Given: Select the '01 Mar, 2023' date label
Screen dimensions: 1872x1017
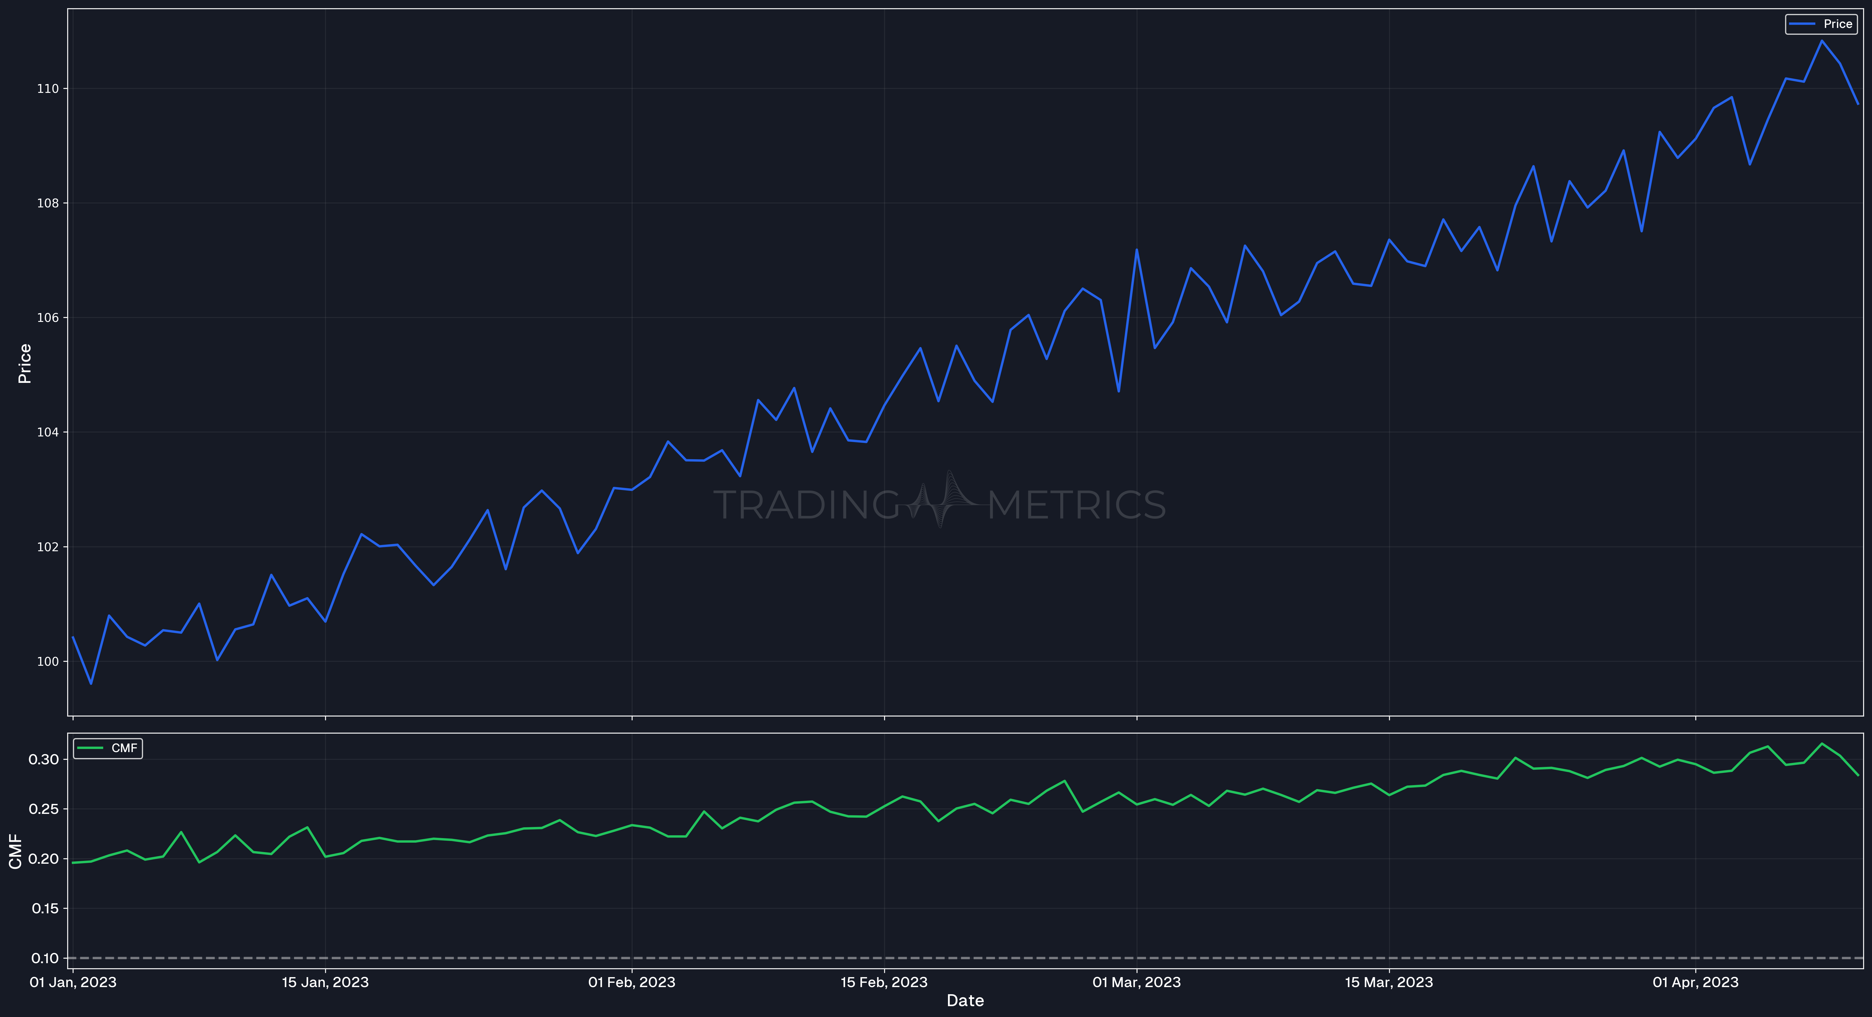Looking at the screenshot, I should pos(1137,982).
